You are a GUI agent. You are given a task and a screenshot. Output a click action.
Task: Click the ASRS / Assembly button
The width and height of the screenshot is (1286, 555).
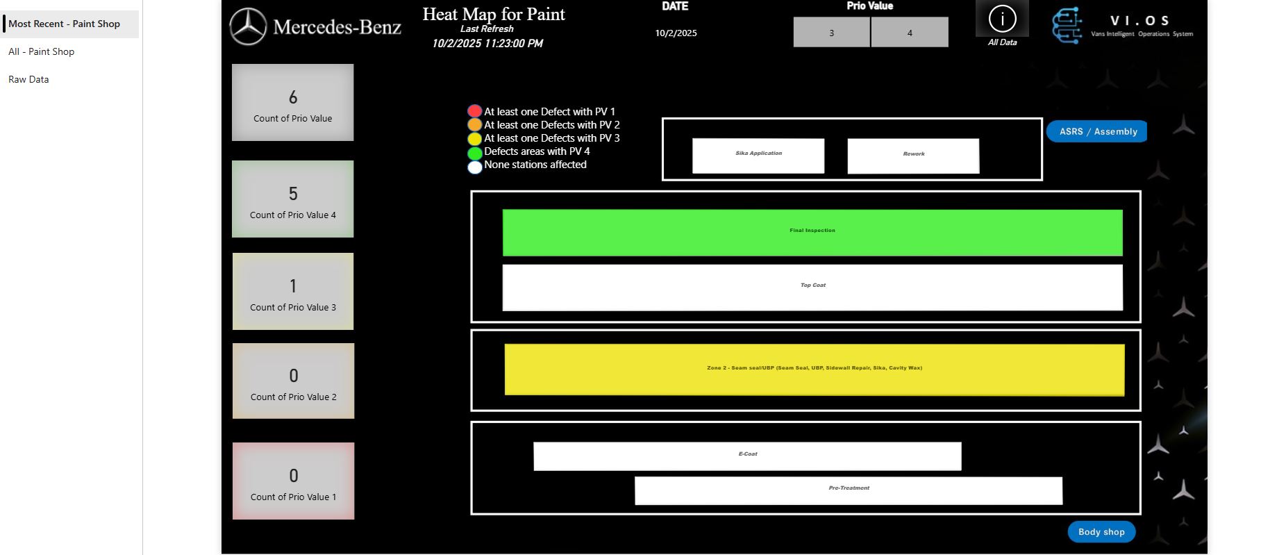[1097, 131]
